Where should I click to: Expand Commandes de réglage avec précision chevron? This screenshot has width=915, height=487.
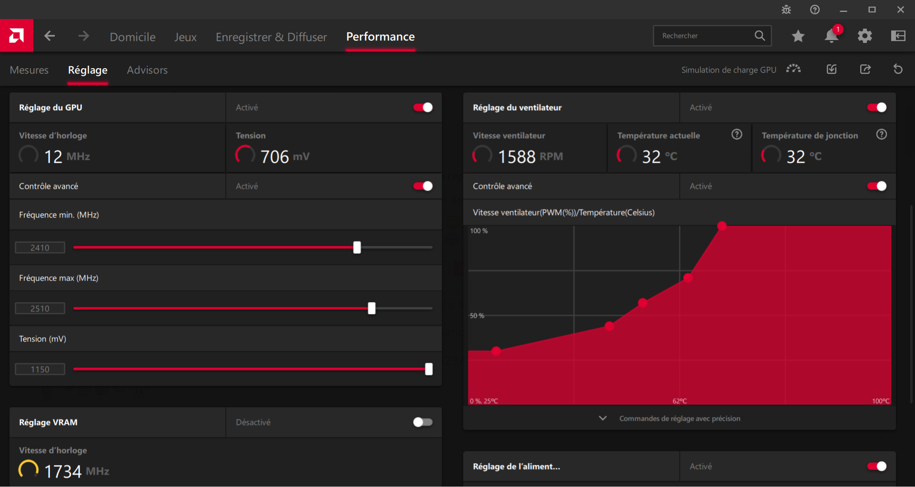coord(603,418)
